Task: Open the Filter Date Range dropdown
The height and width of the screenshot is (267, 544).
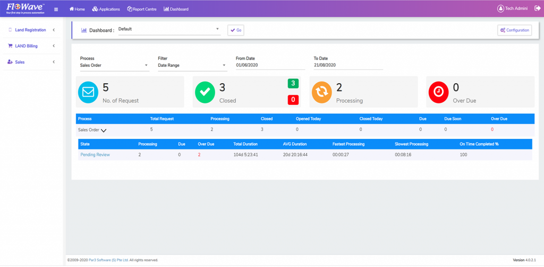Action: tap(192, 65)
